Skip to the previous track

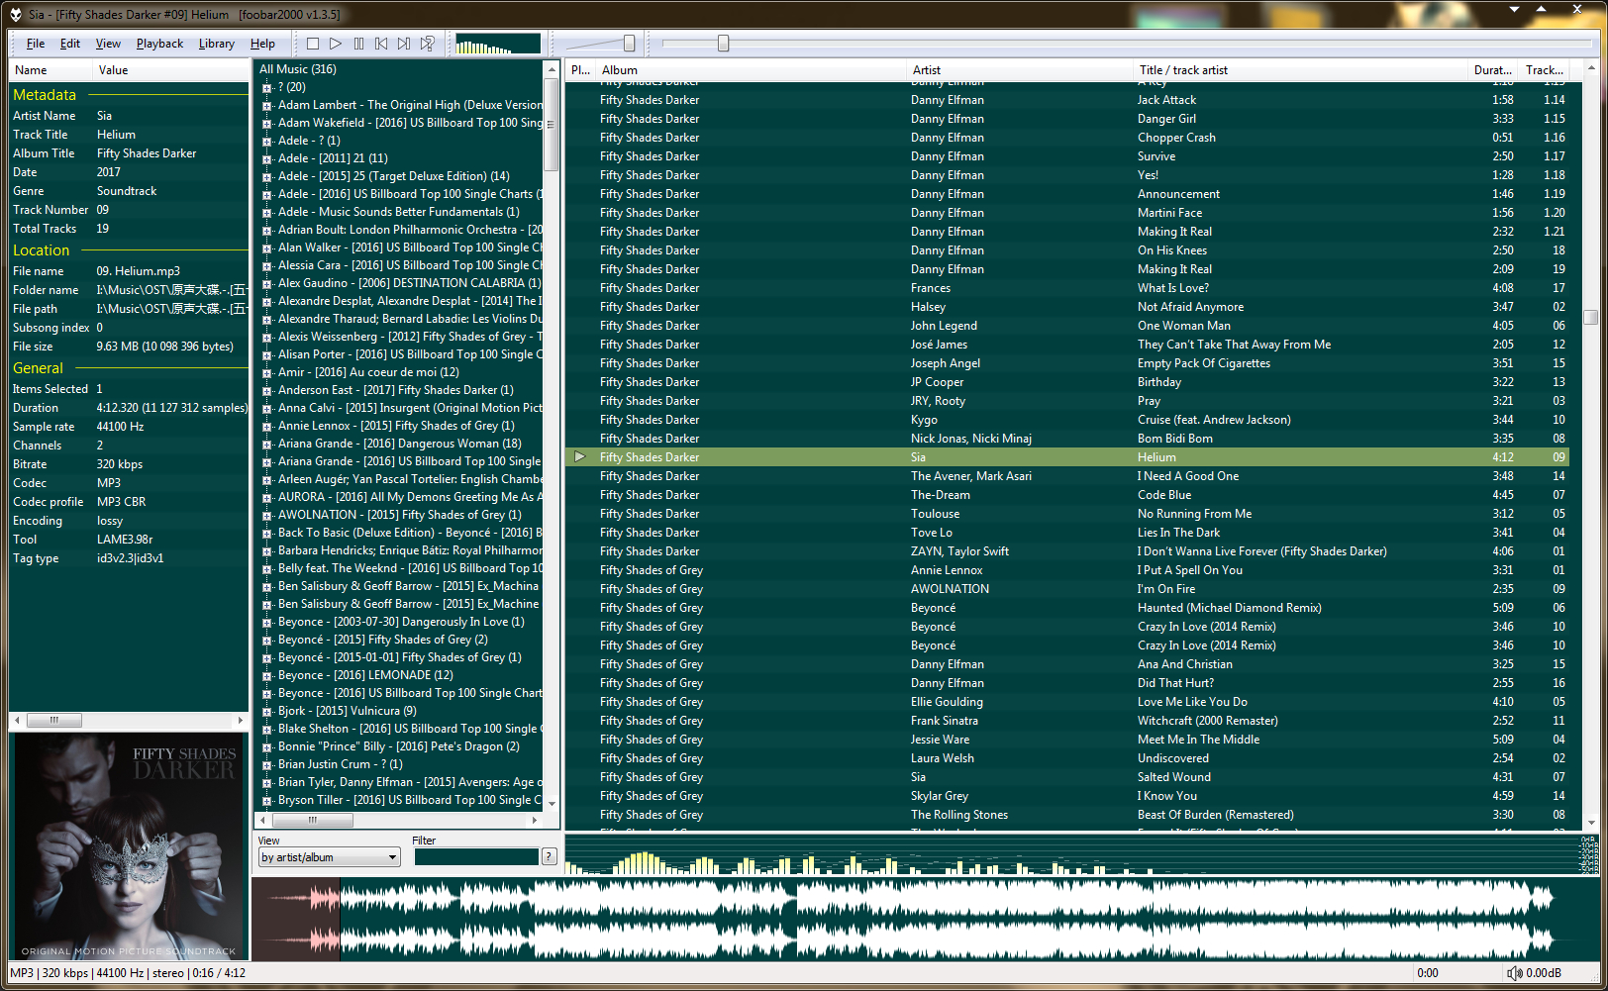tap(381, 44)
